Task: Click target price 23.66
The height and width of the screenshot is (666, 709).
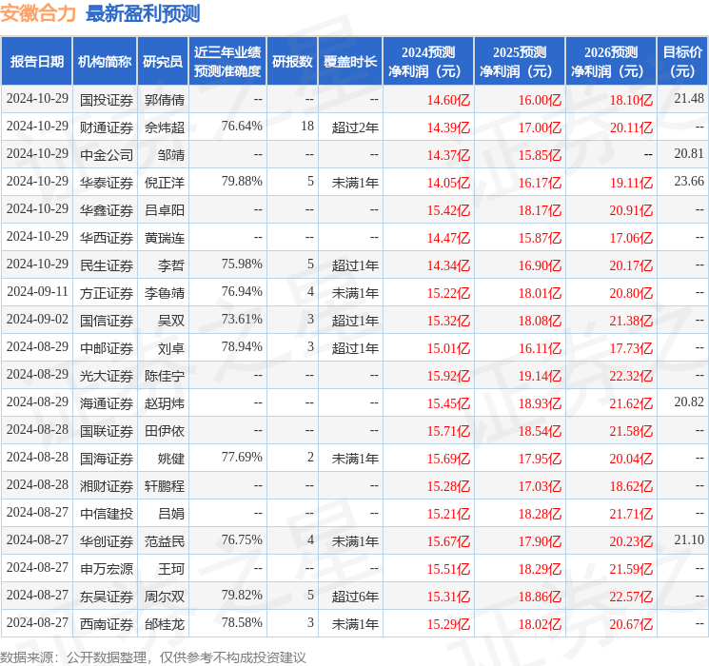Action: 689,182
